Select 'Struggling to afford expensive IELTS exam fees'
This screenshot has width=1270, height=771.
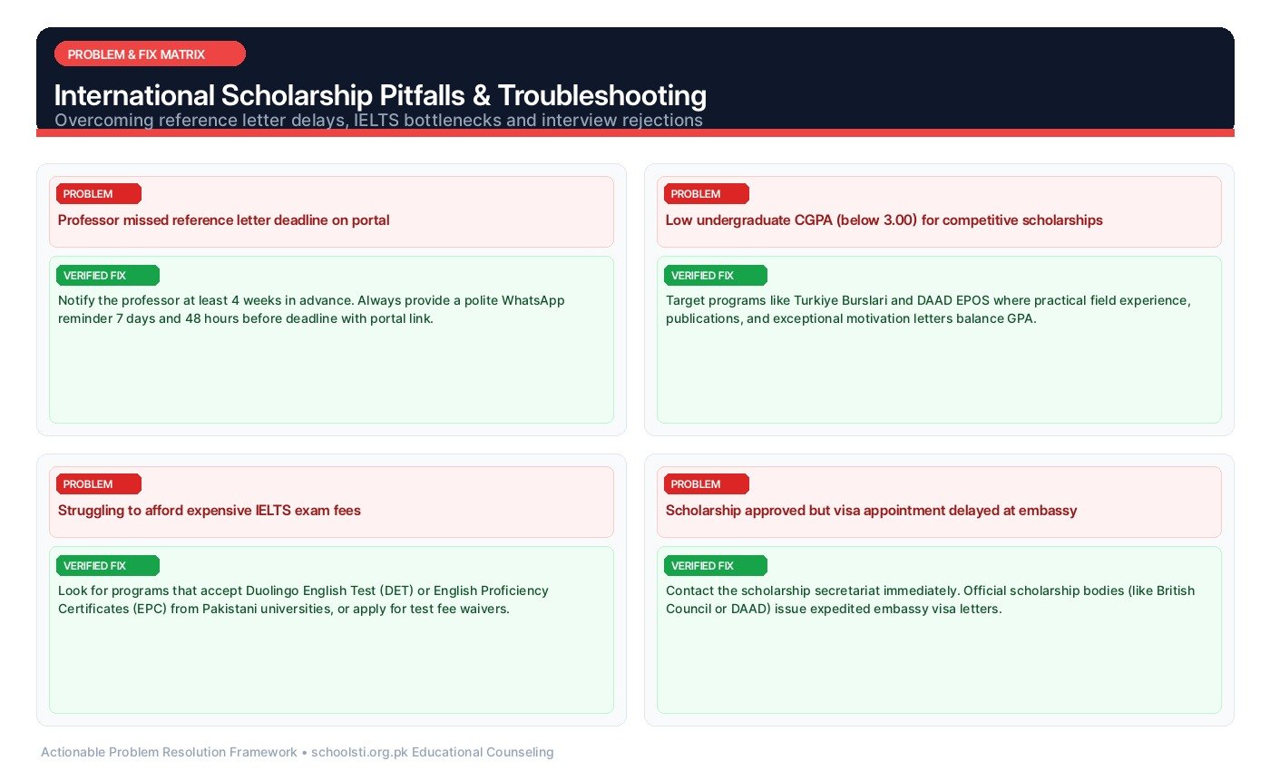(x=210, y=510)
